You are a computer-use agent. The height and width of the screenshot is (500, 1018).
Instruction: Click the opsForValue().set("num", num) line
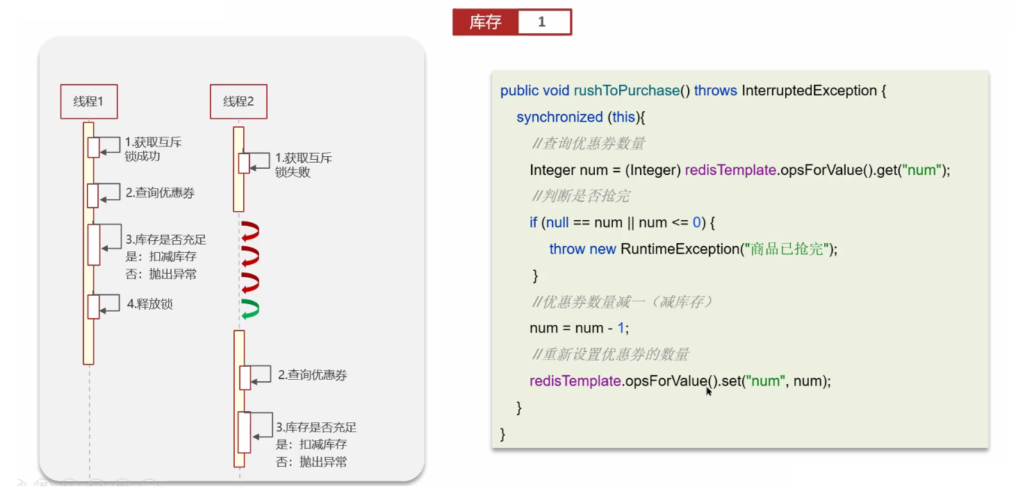tap(680, 381)
